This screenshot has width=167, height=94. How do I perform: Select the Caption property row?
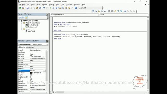[x=32, y=62]
